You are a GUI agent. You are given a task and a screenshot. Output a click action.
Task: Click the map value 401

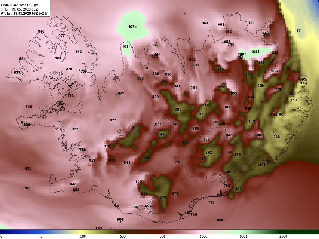tap(262, 165)
